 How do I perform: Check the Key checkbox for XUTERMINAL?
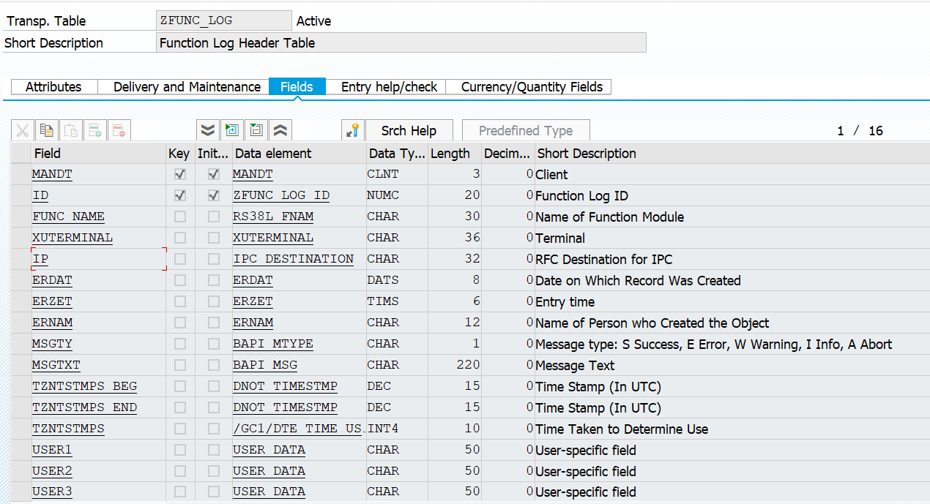point(180,238)
